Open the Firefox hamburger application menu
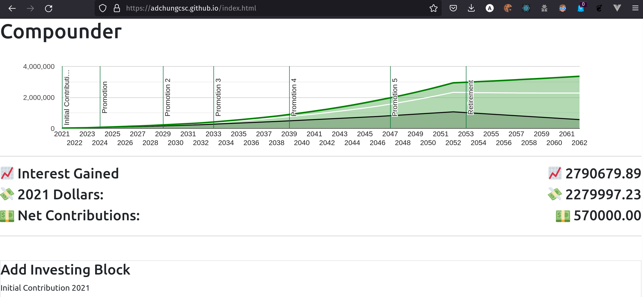 pos(635,8)
